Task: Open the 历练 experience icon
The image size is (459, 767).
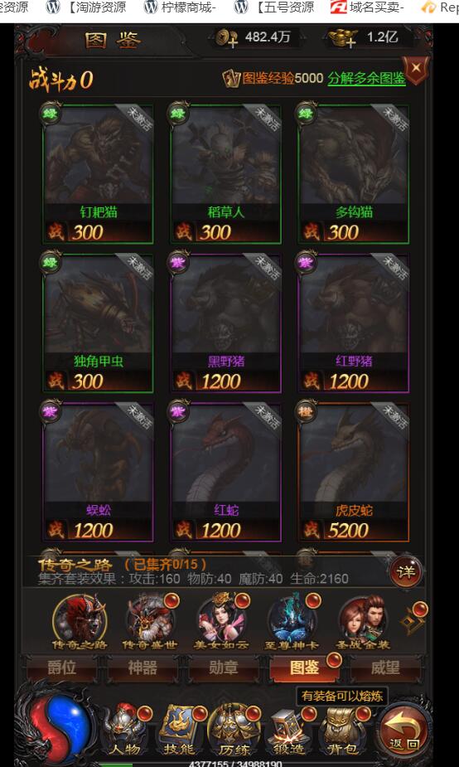Action: tap(234, 731)
